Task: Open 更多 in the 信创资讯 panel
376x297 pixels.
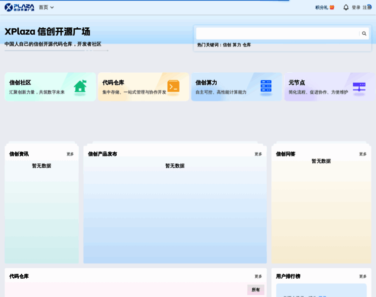Action: [70, 154]
